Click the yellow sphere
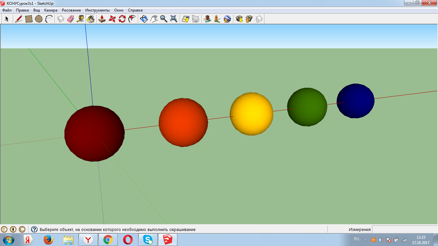Viewport: 438px width, 246px height. [x=251, y=114]
